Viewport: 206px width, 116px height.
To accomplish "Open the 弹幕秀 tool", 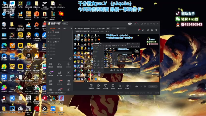I will pyautogui.click(x=68, y=82).
